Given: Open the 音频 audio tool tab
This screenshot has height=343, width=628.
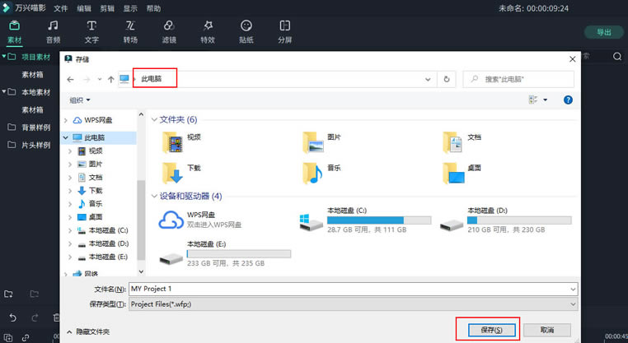Looking at the screenshot, I should [53, 31].
